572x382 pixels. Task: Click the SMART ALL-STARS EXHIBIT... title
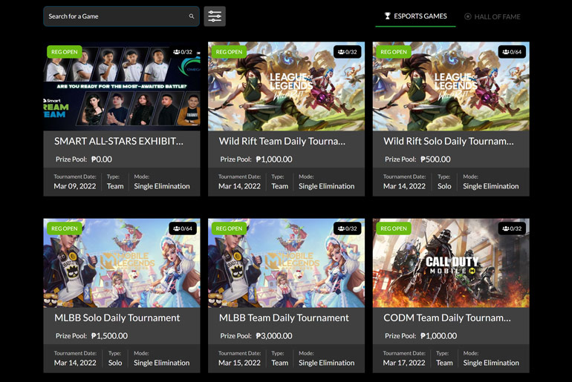click(119, 141)
